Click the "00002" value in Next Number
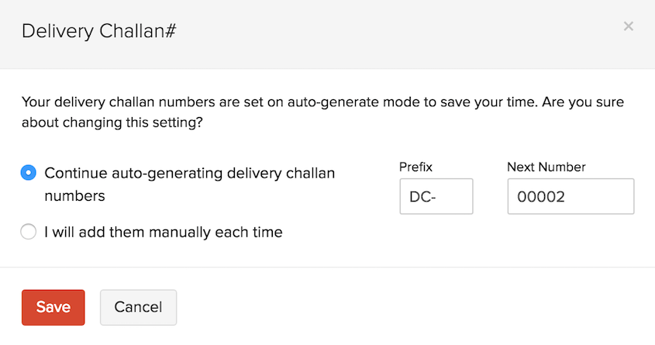 click(542, 197)
